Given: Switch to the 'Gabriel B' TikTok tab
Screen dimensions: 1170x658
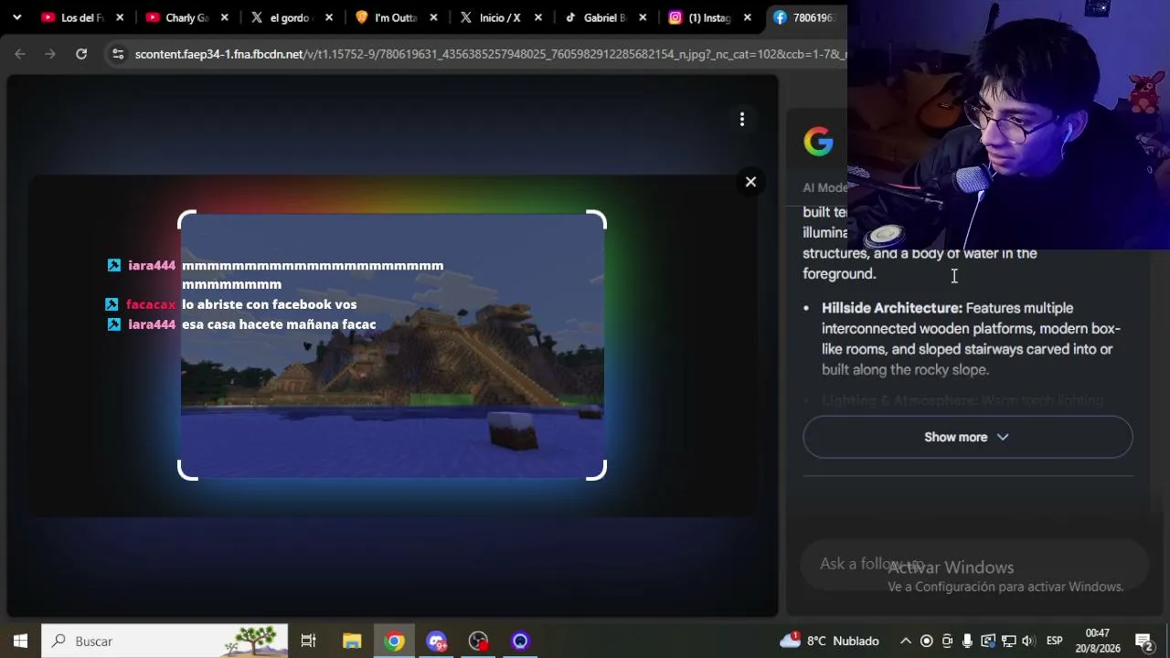Looking at the screenshot, I should pyautogui.click(x=603, y=17).
